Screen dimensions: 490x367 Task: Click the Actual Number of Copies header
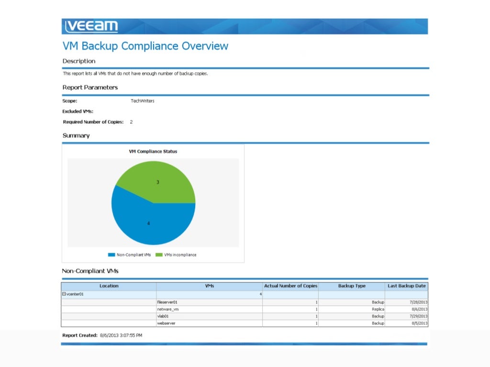[x=290, y=286]
